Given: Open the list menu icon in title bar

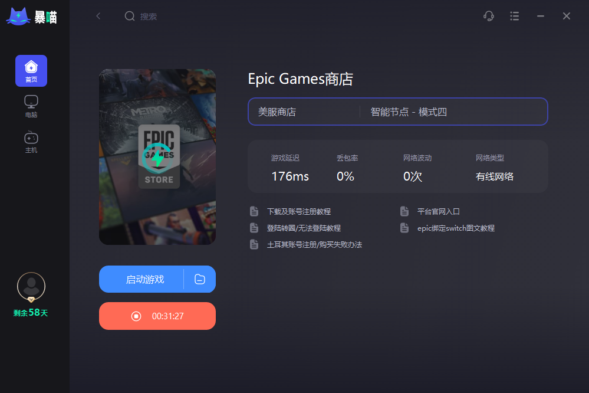Looking at the screenshot, I should 514,16.
